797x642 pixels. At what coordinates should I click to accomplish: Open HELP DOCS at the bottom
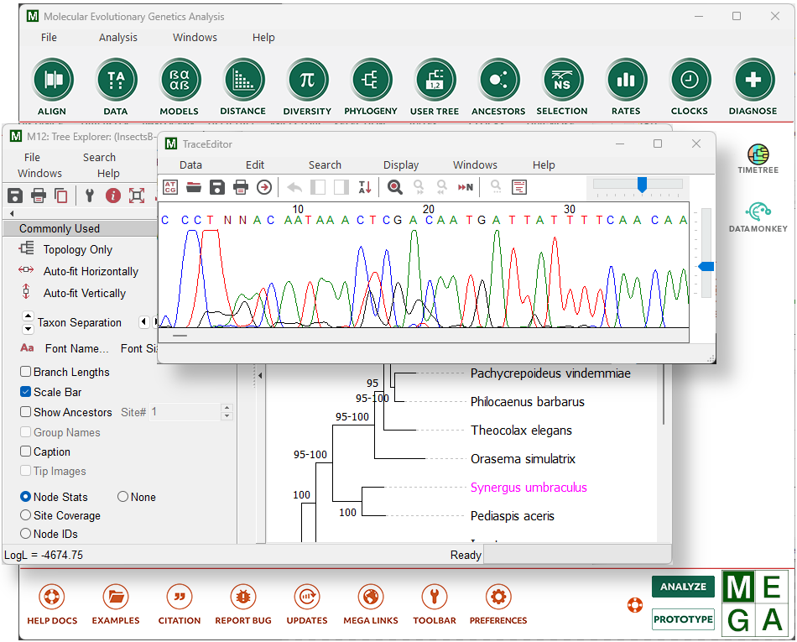coord(52,598)
